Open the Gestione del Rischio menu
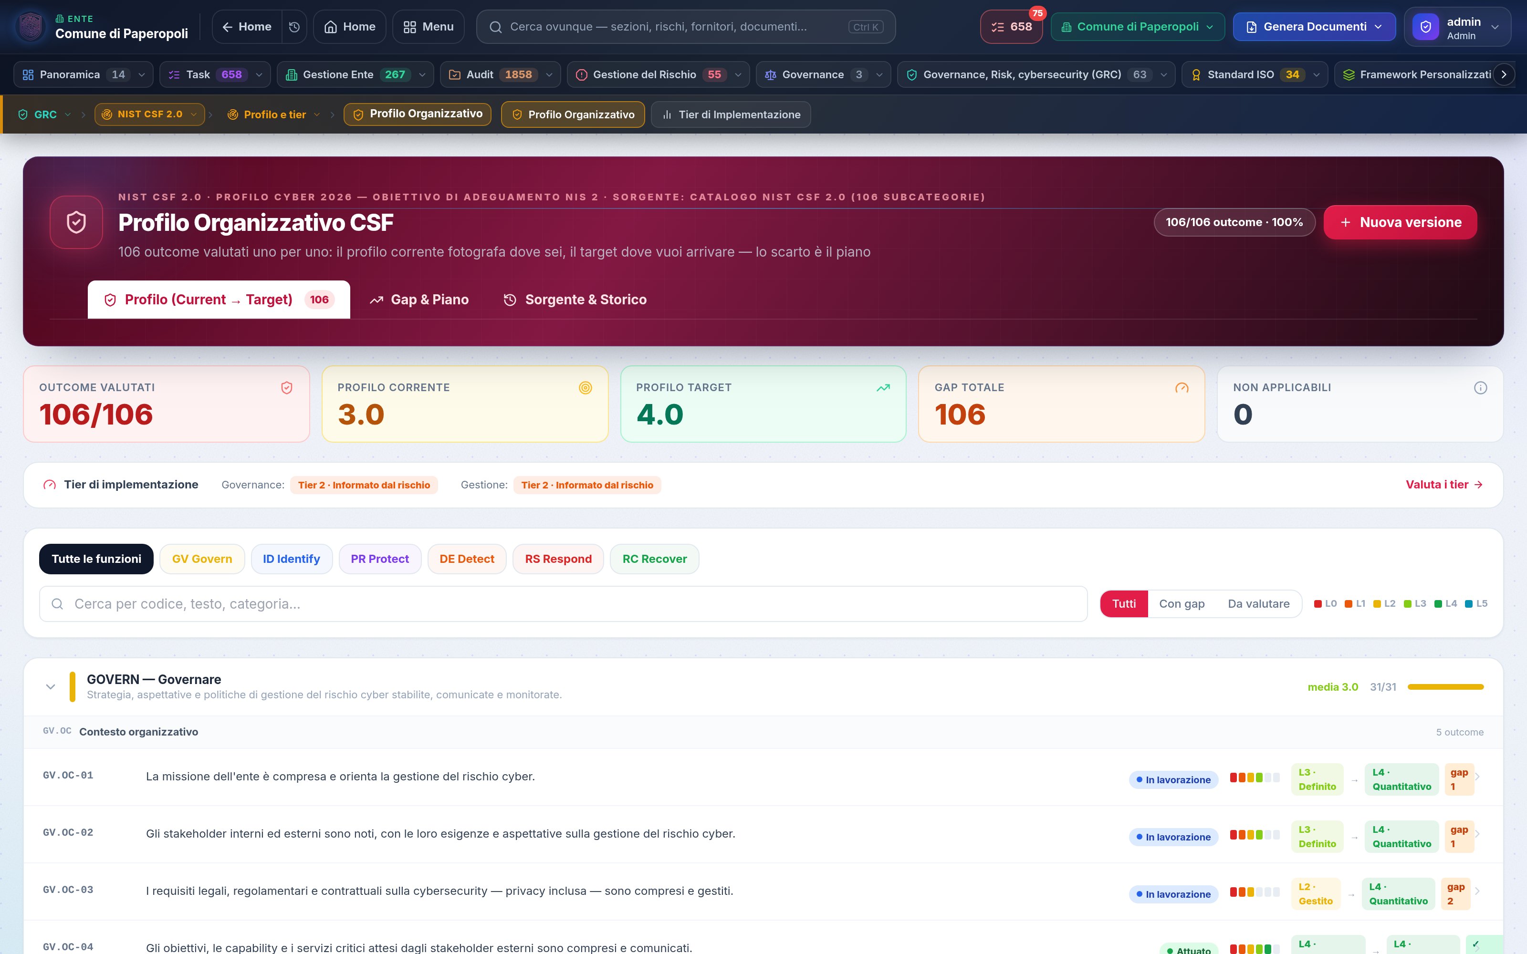The image size is (1527, 954). 658,74
